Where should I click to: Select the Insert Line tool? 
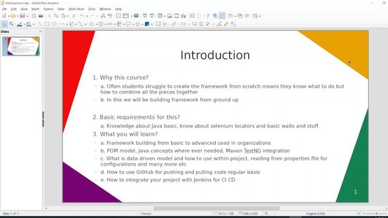40,24
